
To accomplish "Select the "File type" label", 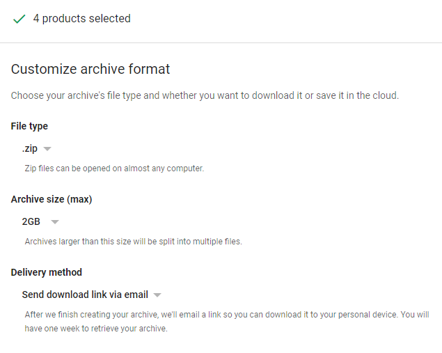I will click(x=29, y=126).
